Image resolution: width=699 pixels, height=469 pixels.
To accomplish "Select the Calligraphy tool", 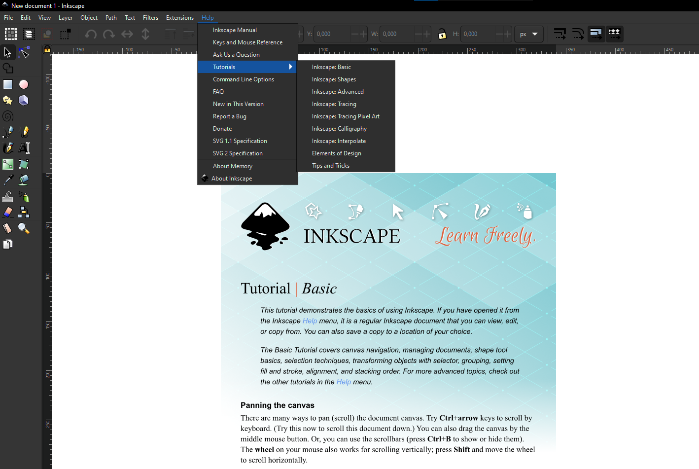I will coord(7,148).
